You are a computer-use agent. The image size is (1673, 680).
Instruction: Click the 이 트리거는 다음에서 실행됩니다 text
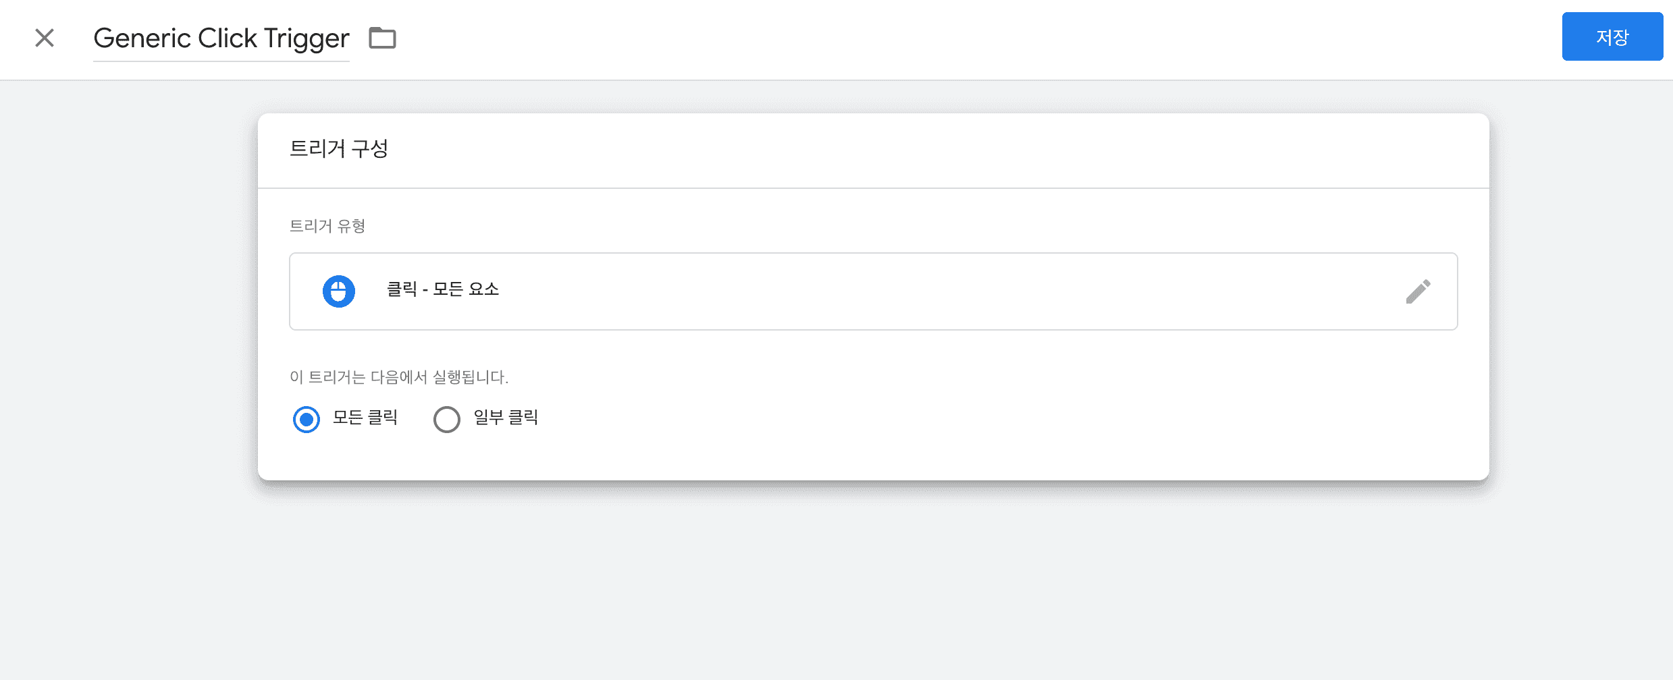tap(399, 377)
